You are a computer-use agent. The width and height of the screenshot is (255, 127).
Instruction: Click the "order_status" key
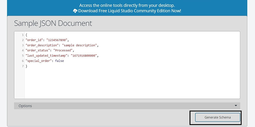coord(38,50)
